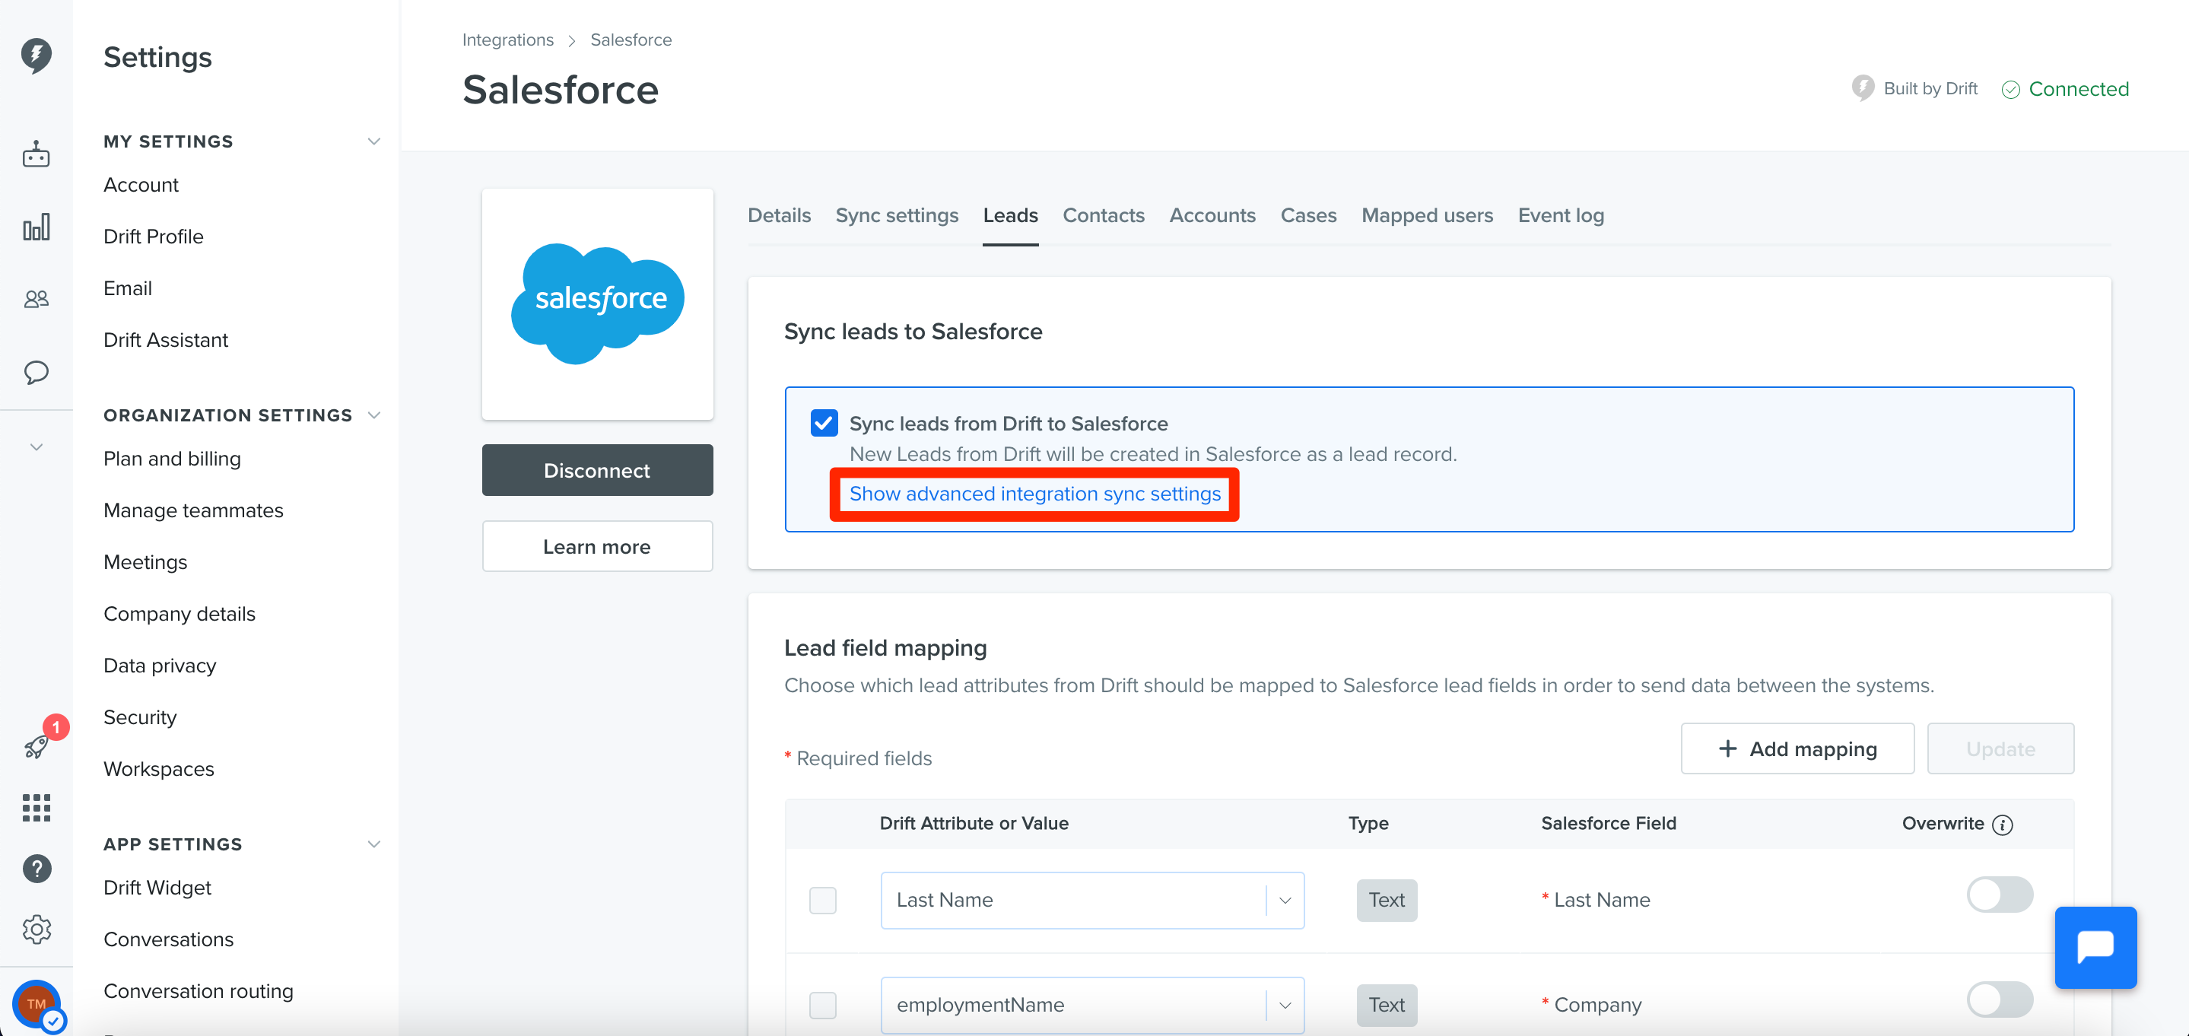Switch to the Contacts tab

click(1103, 216)
